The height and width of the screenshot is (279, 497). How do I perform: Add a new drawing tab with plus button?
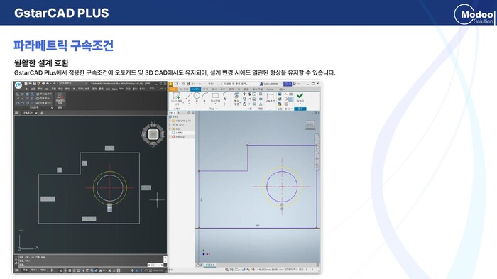pyautogui.click(x=42, y=113)
